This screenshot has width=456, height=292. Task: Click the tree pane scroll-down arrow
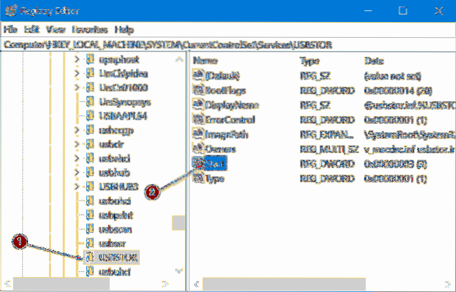coord(179,271)
